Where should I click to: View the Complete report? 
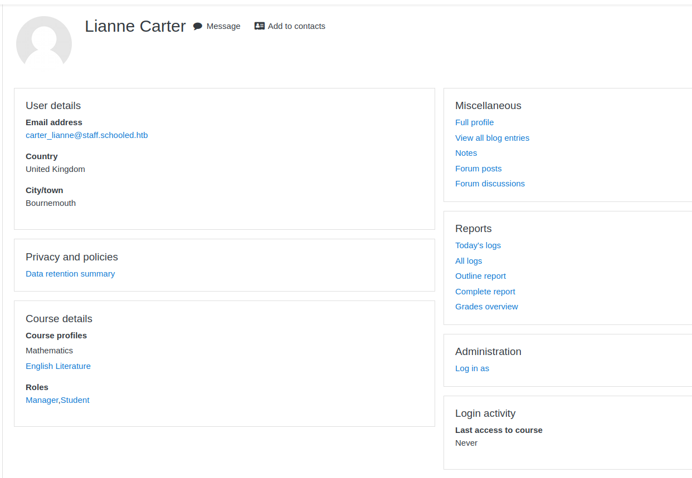485,292
